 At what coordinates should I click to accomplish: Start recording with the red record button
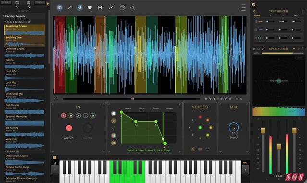click(x=69, y=128)
